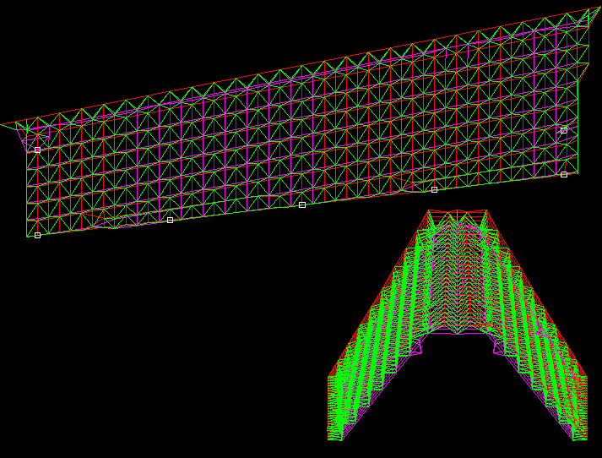Click the far-left pointed tip of the truss
This screenshot has width=602, height=458.
(x=3, y=124)
